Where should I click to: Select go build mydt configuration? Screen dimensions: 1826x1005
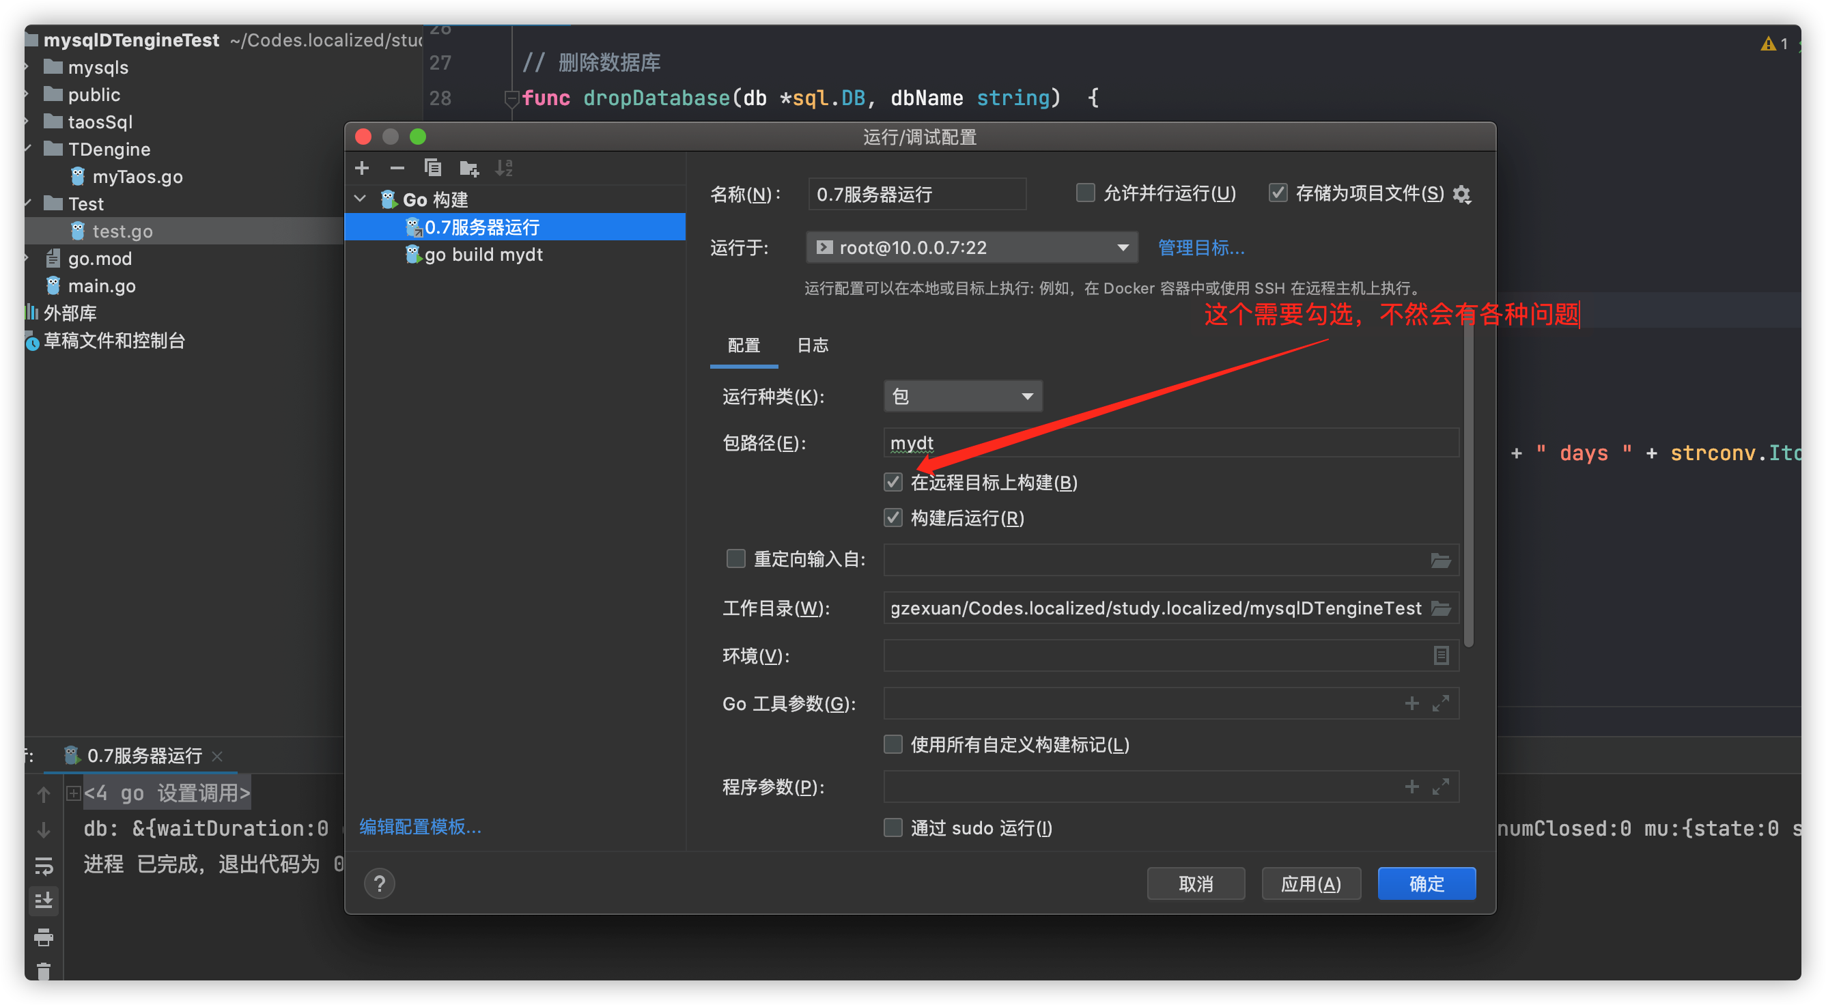coord(483,255)
